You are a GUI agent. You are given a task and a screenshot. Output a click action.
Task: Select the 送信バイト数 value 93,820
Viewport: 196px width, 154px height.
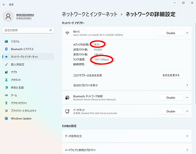(x=98, y=49)
